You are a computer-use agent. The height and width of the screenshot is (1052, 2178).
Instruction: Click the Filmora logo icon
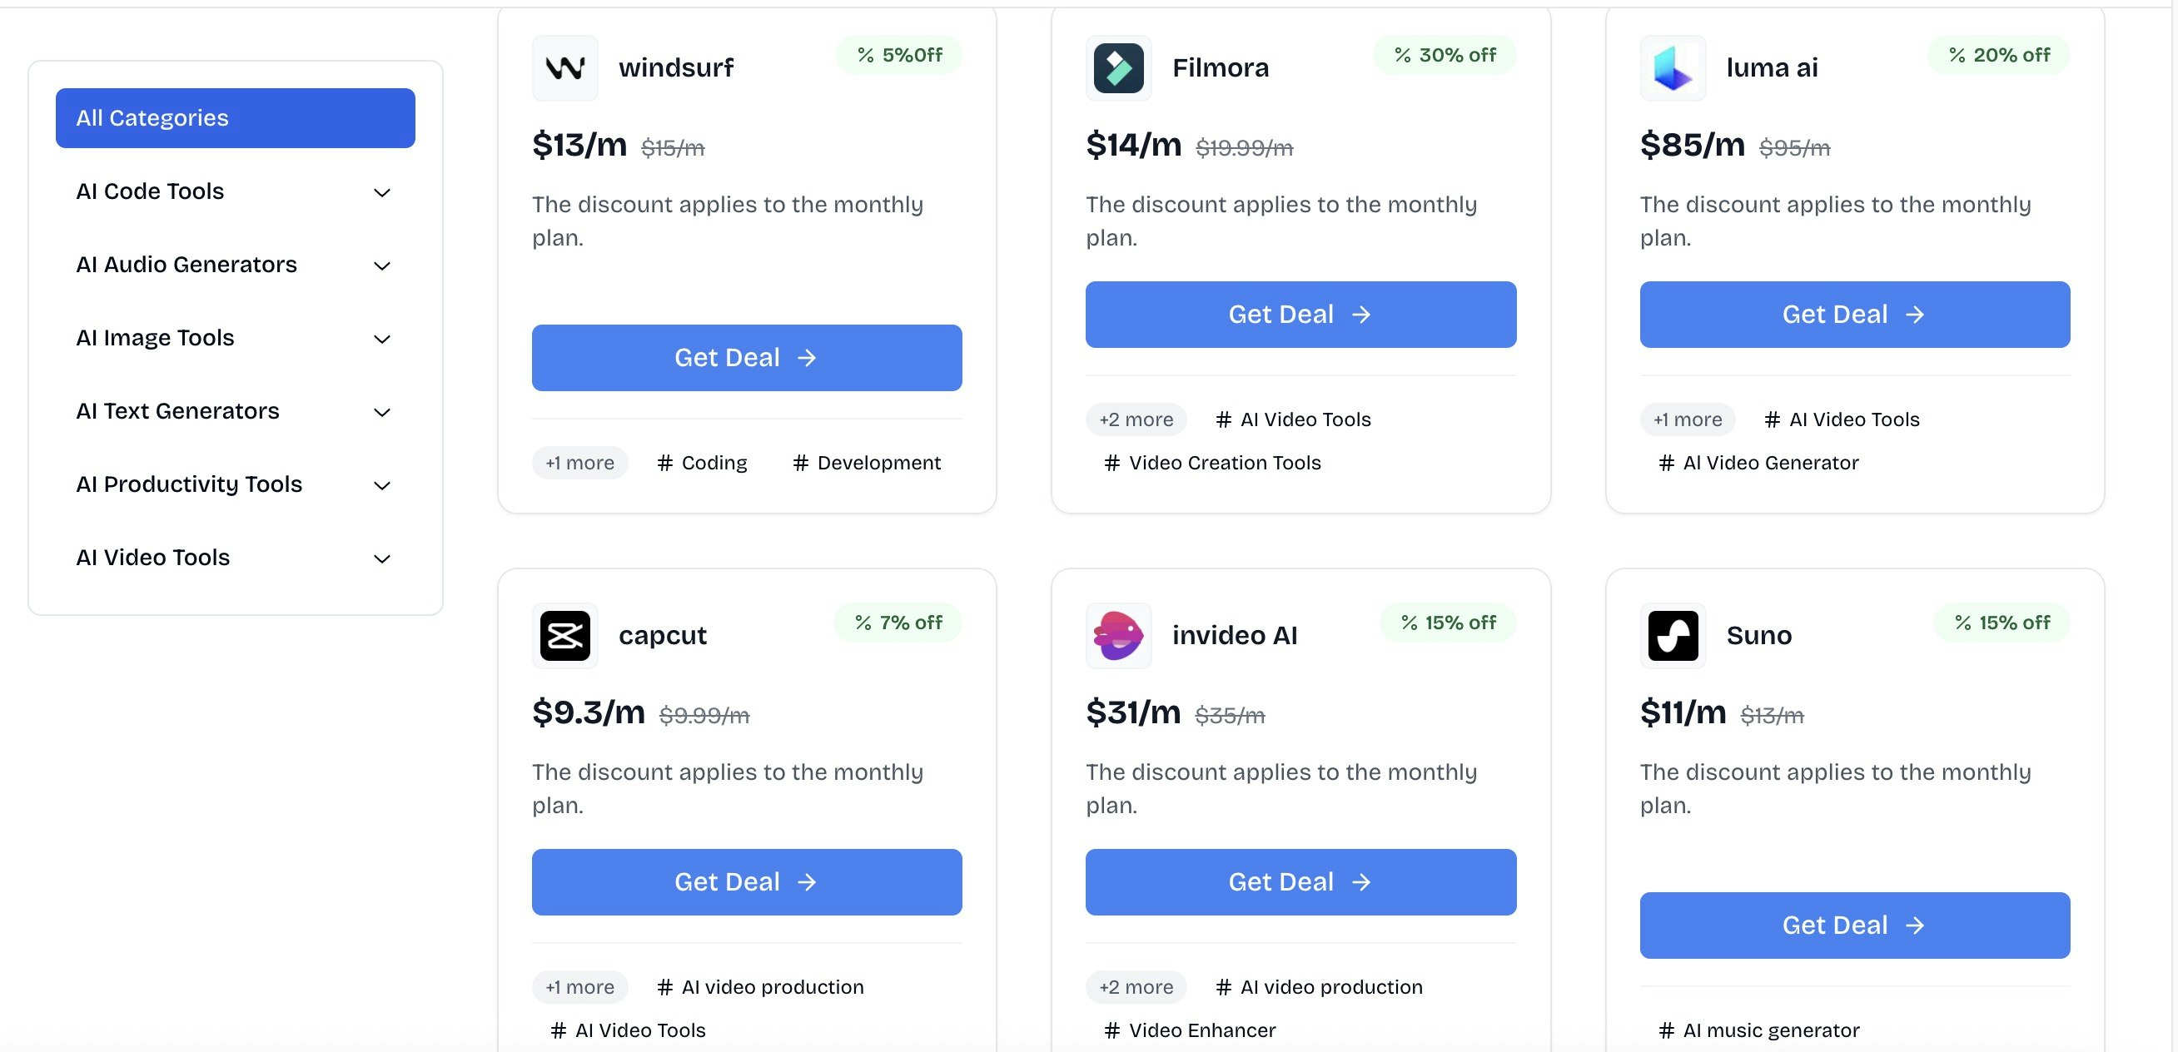tap(1118, 67)
